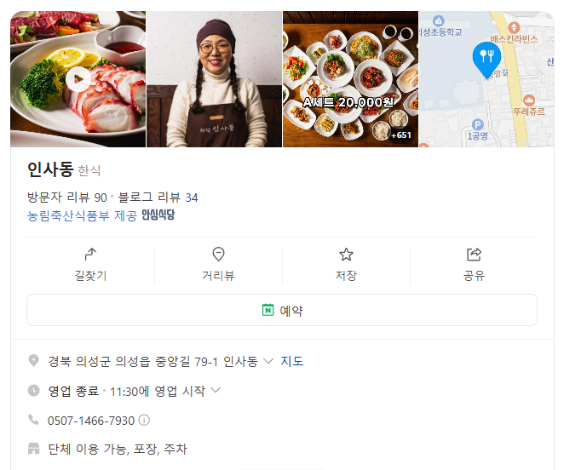Open the 농림축산식품부 제공 안심식당 link

tap(101, 215)
